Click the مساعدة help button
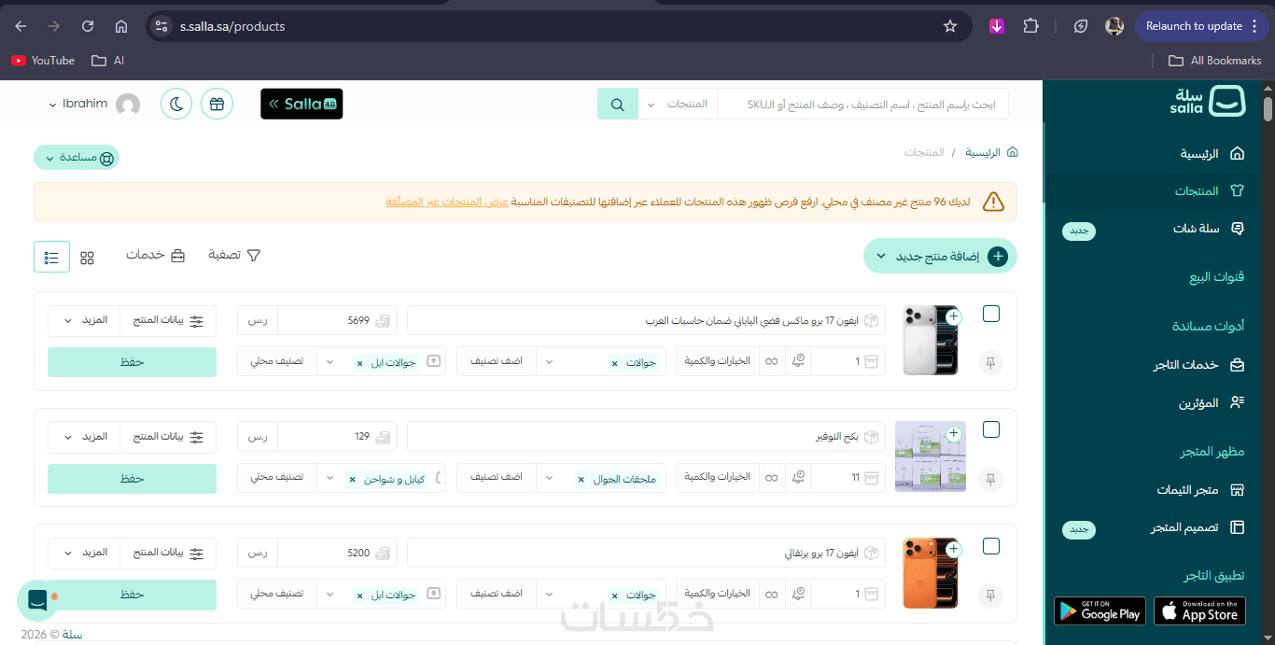Viewport: 1275px width, 645px height. pos(77,158)
